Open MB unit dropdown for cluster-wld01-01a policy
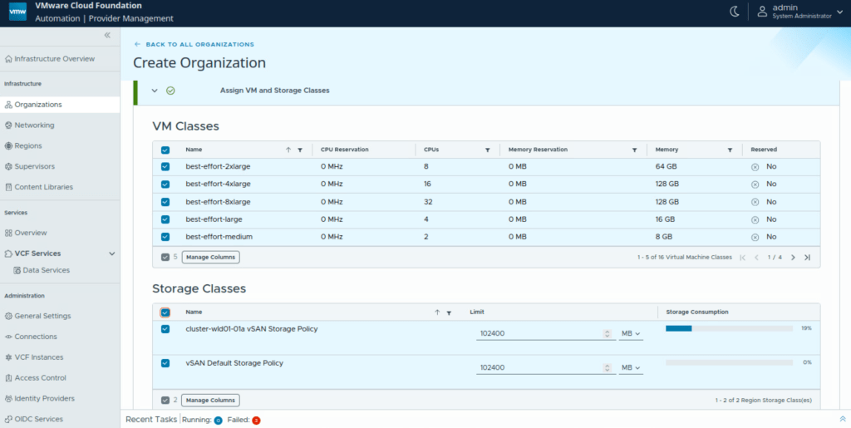Viewport: 851px width, 428px height. (x=632, y=334)
